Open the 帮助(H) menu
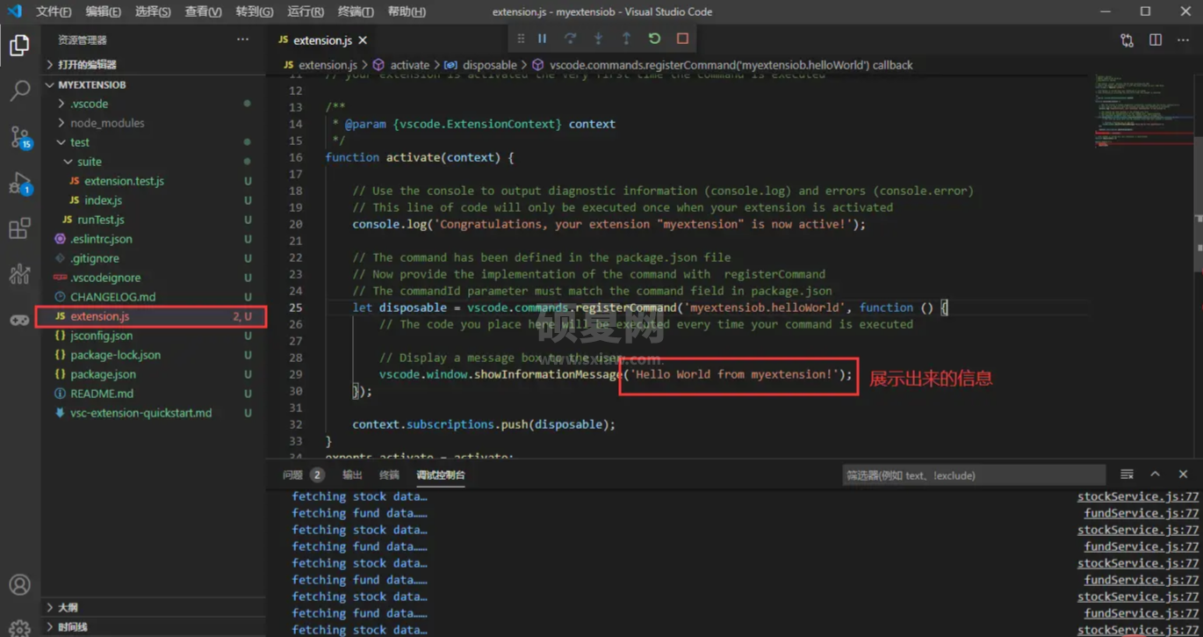 407,11
